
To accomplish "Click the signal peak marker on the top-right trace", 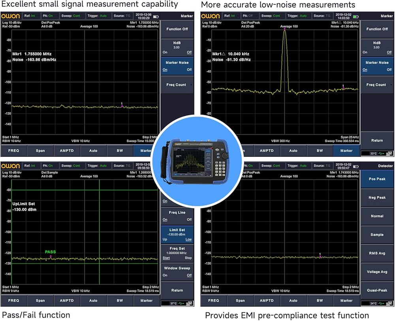I will 284,30.
